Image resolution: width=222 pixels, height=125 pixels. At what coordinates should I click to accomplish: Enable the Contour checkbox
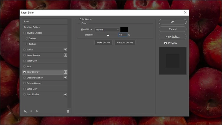click(27, 38)
